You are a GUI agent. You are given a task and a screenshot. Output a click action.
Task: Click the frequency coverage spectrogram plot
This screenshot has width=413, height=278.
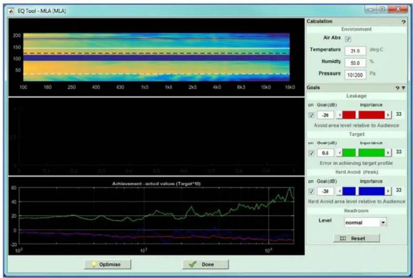156,57
